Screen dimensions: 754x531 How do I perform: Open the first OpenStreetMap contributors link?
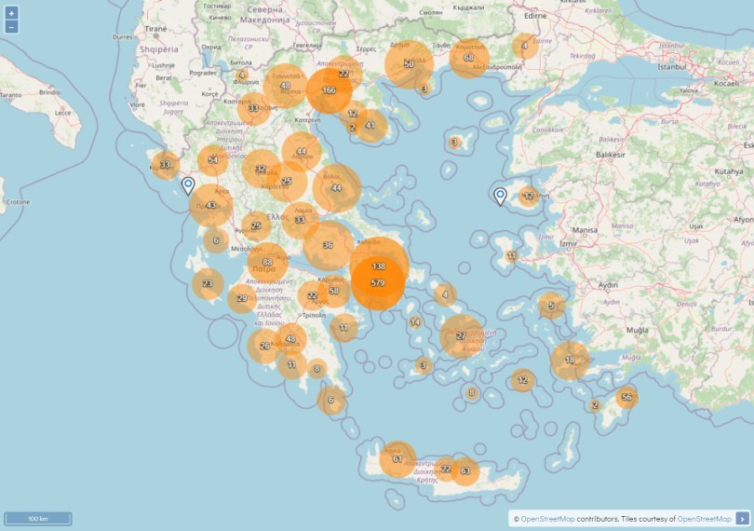pyautogui.click(x=547, y=519)
